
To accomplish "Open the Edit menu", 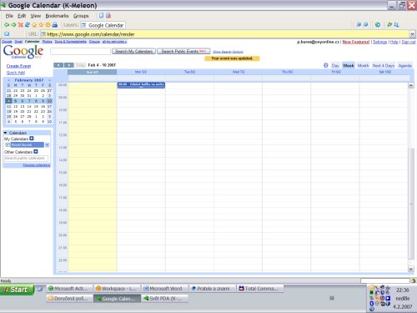I will point(22,16).
